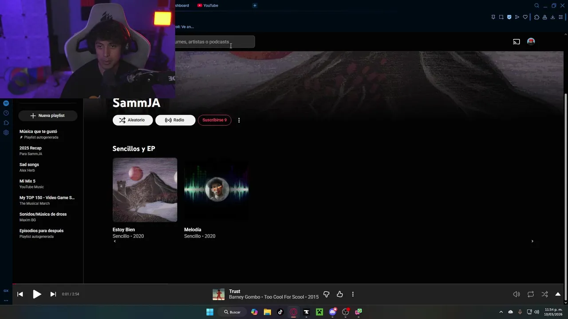
Task: Toggle the ad blocker shield icon
Action: tap(509, 17)
